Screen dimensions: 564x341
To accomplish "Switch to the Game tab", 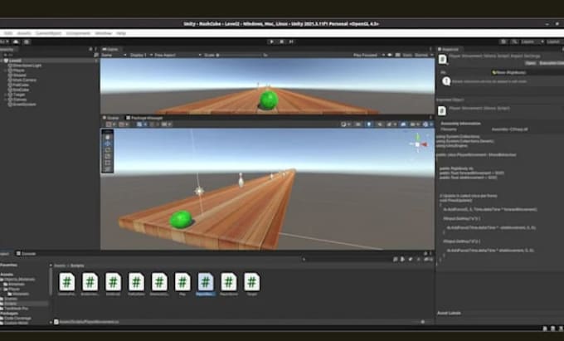I will point(111,49).
